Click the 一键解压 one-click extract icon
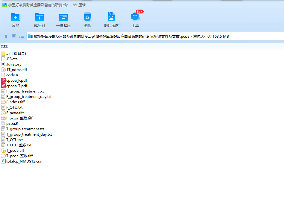This screenshot has width=284, height=223. click(x=63, y=17)
